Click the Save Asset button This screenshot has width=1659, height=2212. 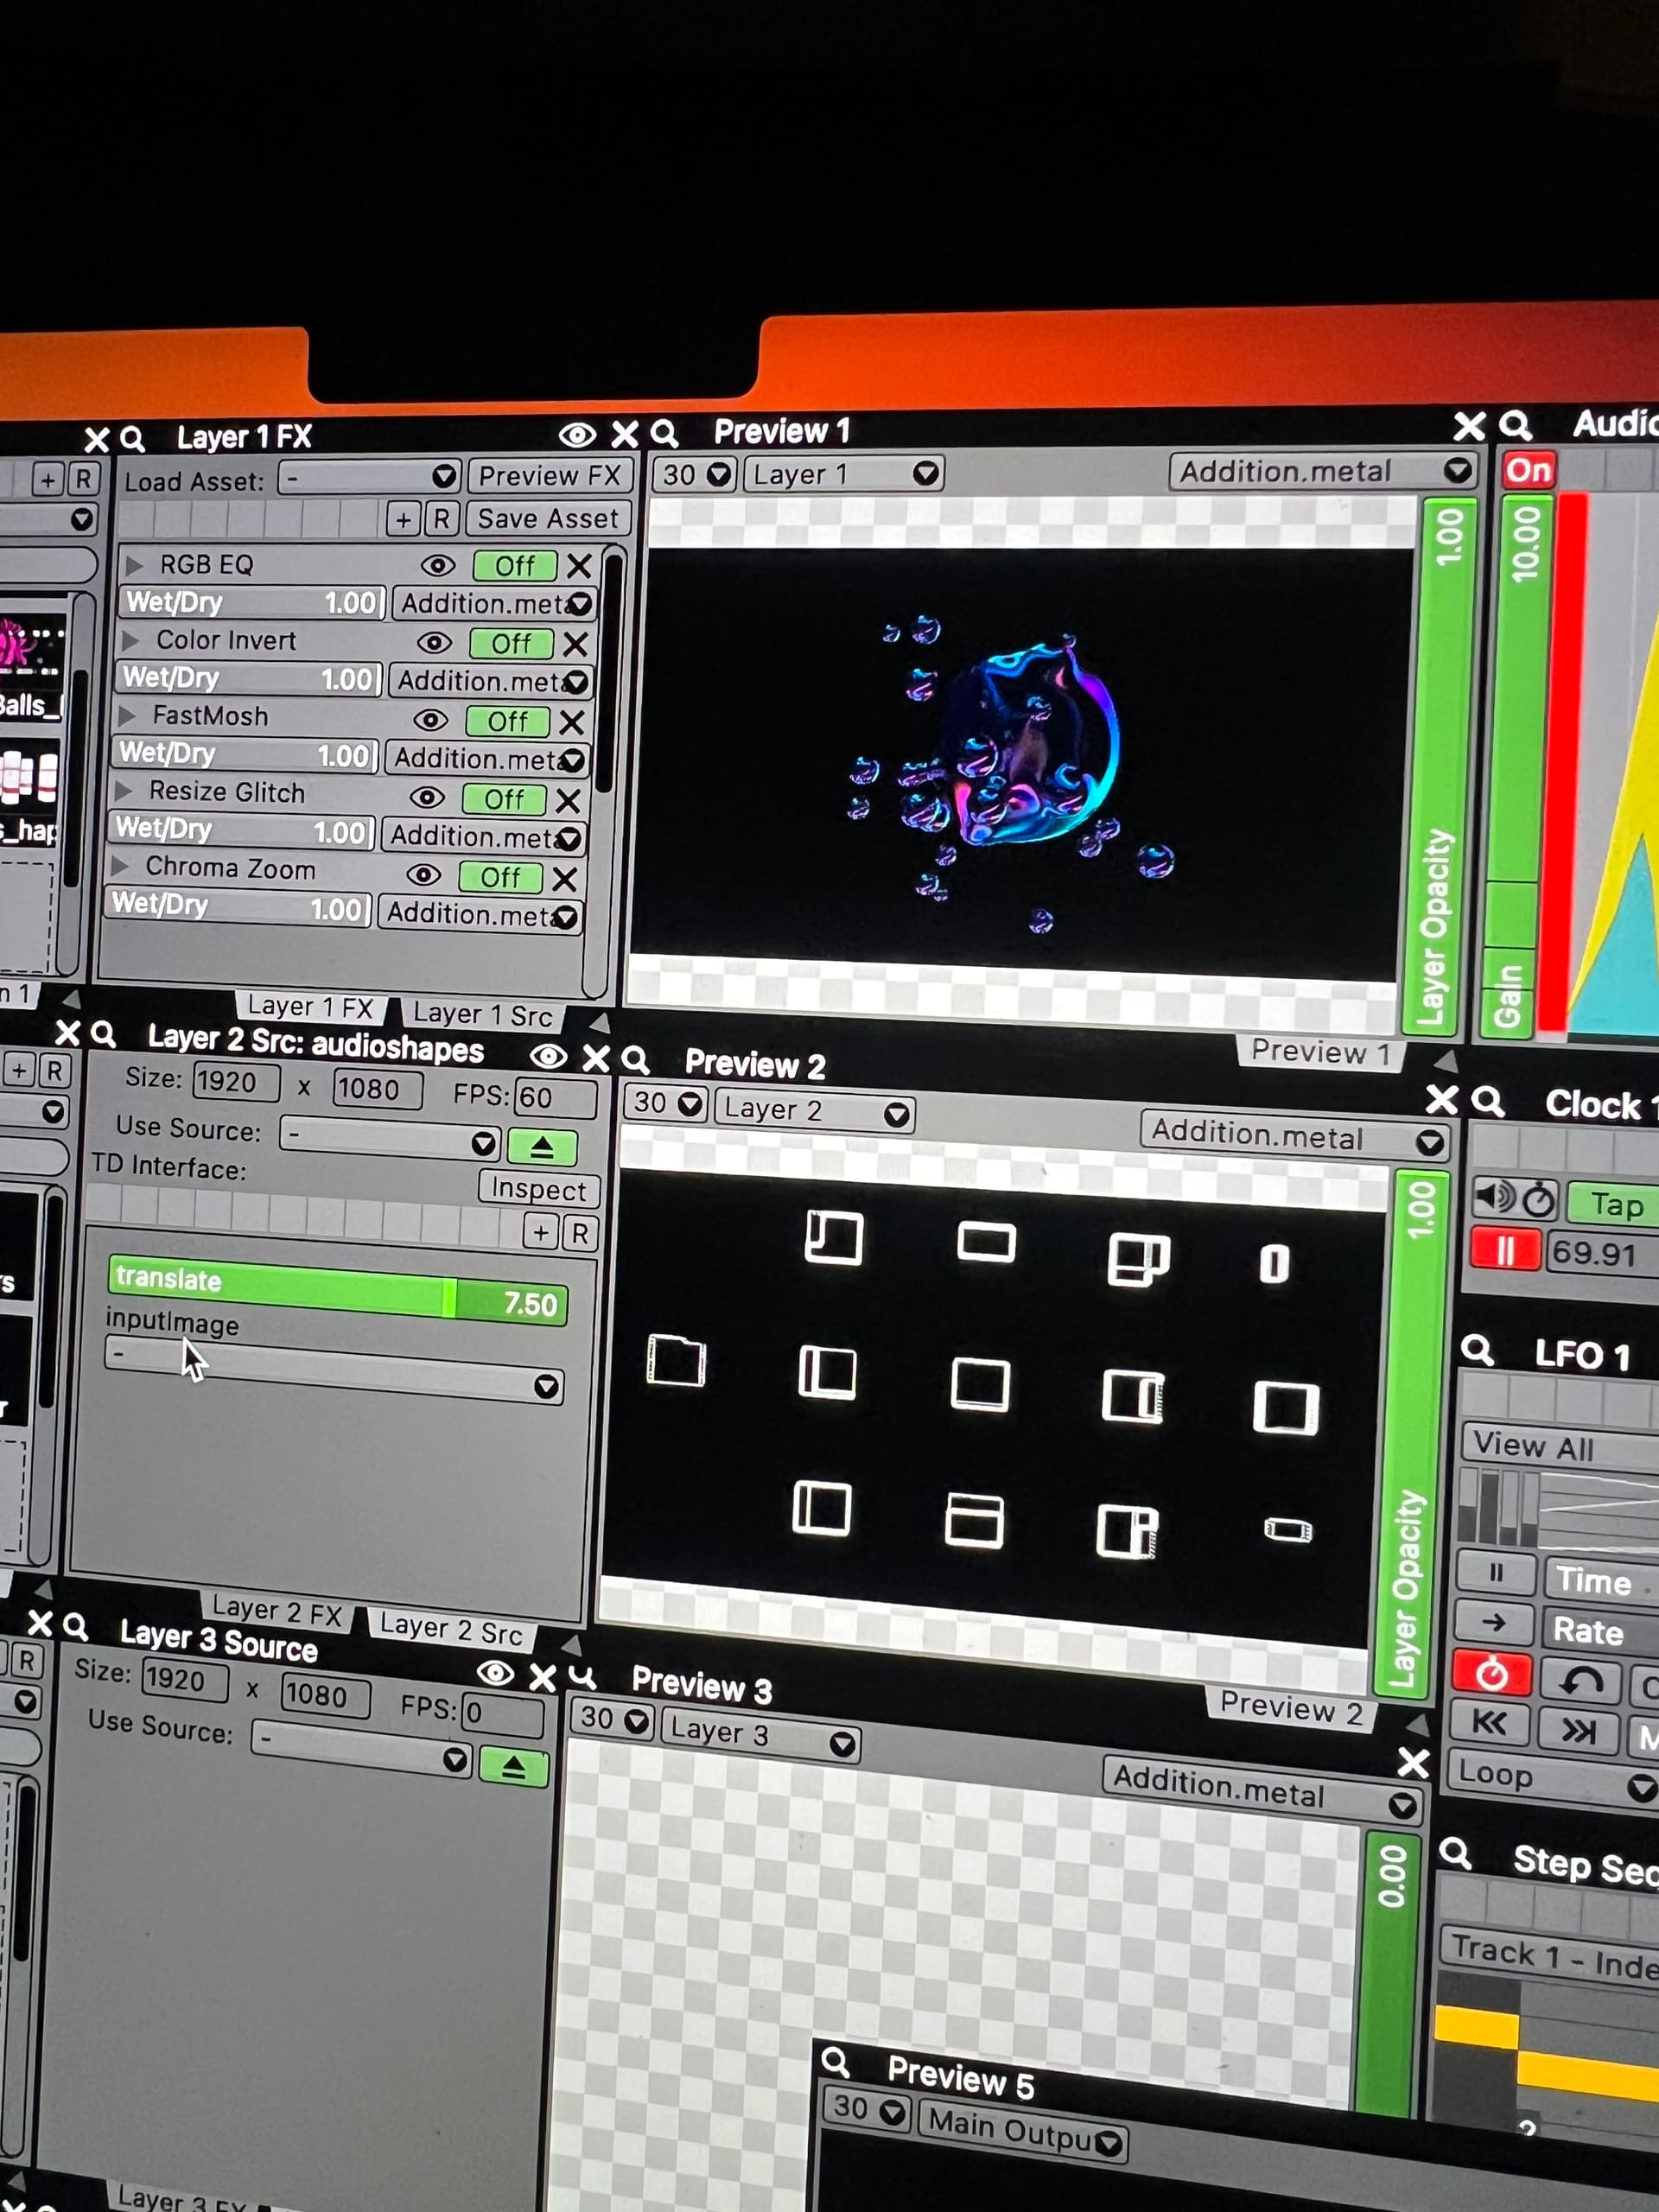547,519
